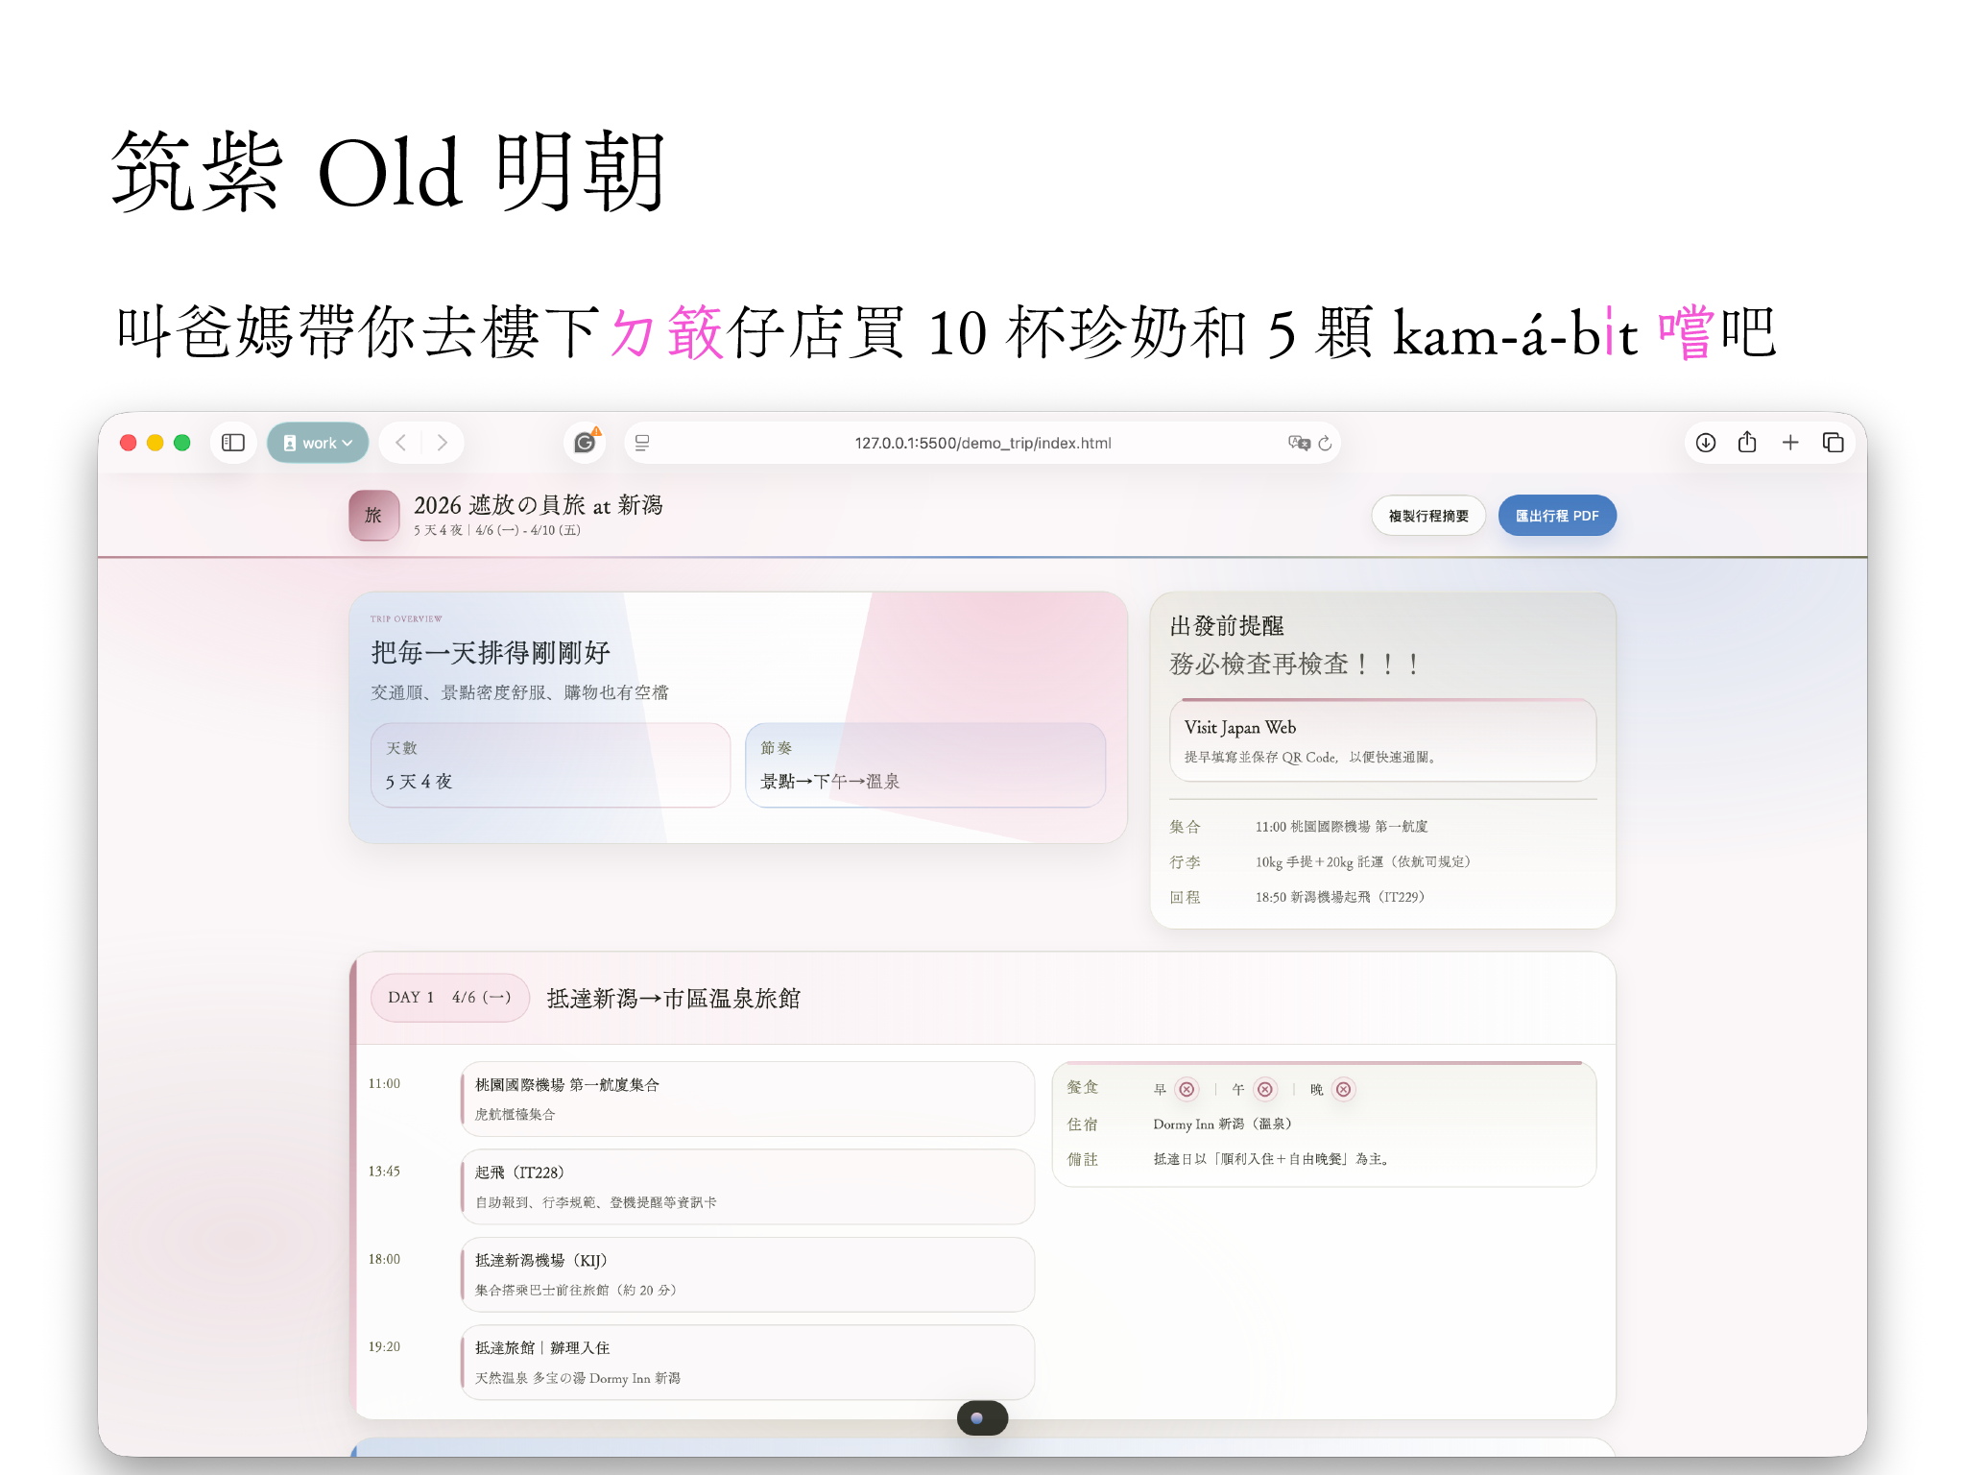This screenshot has width=1966, height=1475.
Task: Click the translate icon in the address bar
Action: (x=1298, y=443)
